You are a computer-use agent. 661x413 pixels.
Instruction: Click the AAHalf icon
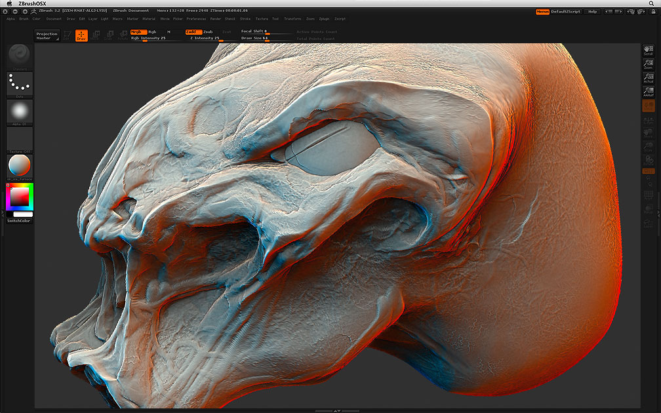click(x=649, y=92)
